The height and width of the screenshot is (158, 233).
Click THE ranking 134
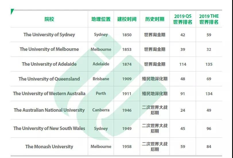pyautogui.click(x=209, y=94)
